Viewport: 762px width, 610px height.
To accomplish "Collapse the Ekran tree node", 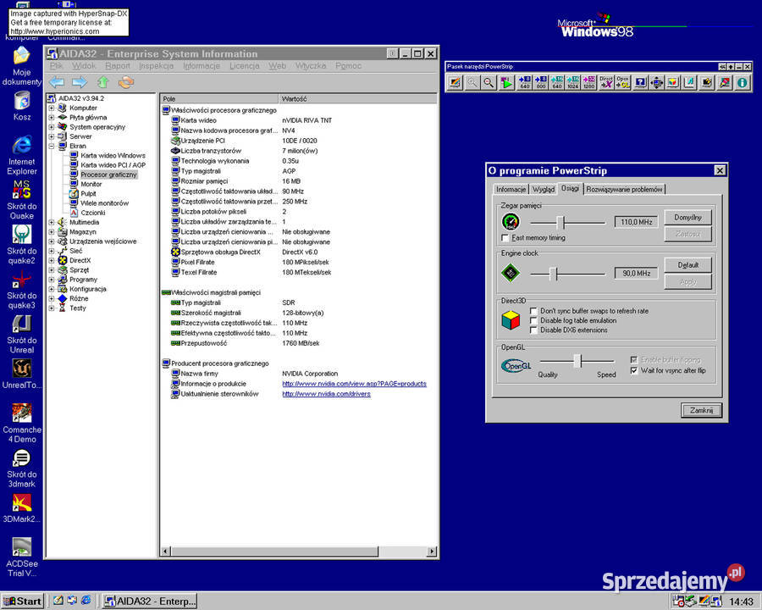I will 52,146.
